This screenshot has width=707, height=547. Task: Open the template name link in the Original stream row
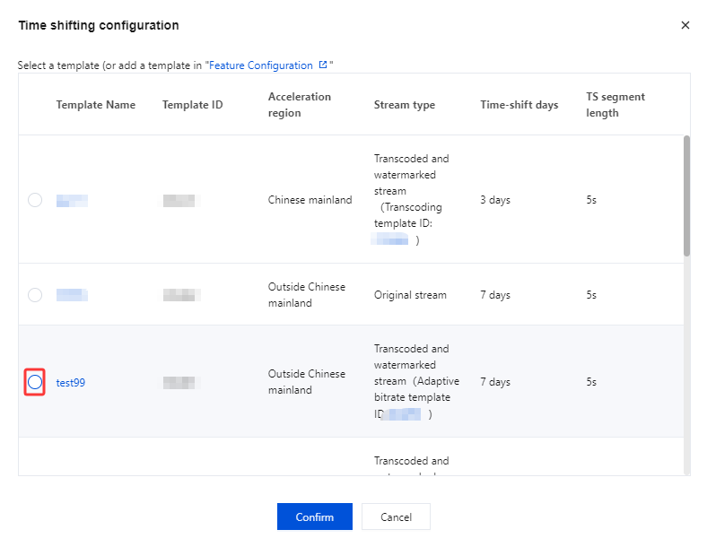pos(72,295)
